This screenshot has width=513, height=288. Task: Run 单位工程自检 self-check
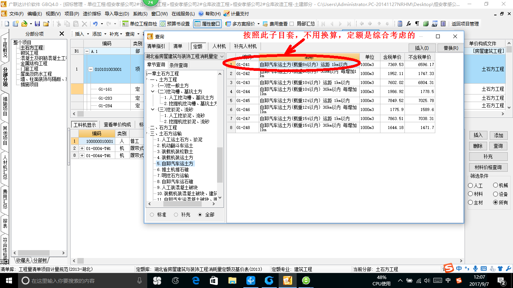tap(140, 24)
